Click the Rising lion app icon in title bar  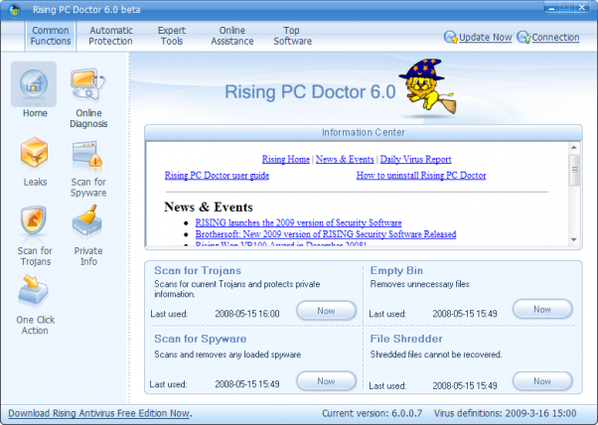click(15, 10)
